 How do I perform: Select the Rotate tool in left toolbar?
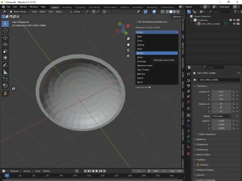coord(5,44)
